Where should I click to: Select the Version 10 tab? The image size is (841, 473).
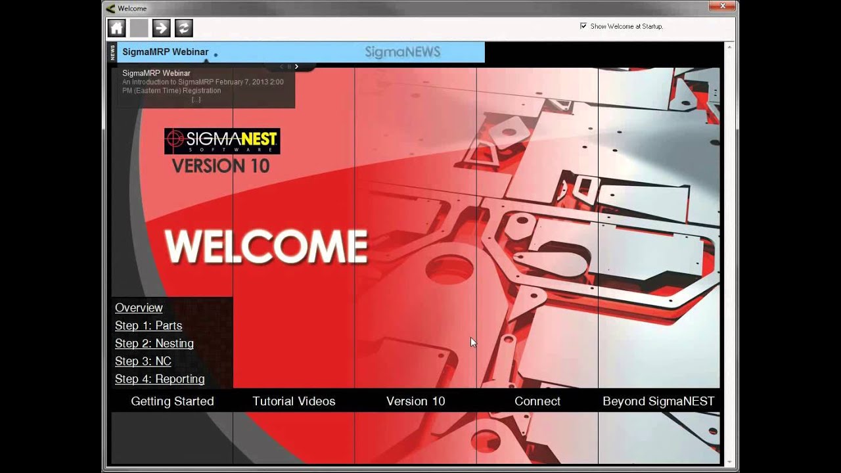tap(416, 401)
